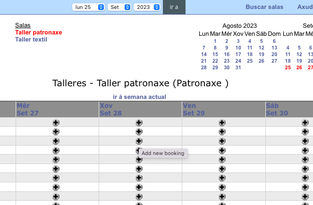Add booking in ninth row under Ven Set 29
Viewport: 313px width, 205px height.
[x=222, y=197]
